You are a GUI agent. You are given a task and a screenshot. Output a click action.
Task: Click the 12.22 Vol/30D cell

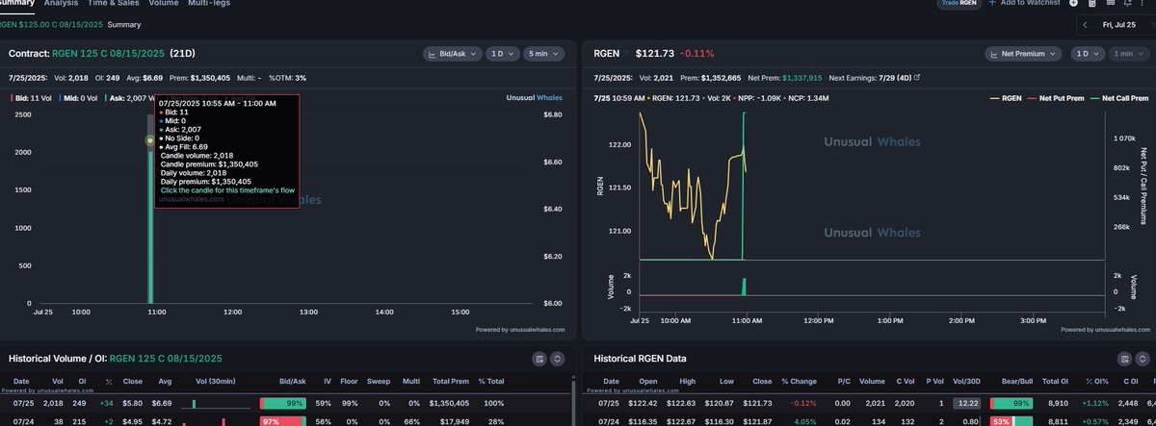967,403
